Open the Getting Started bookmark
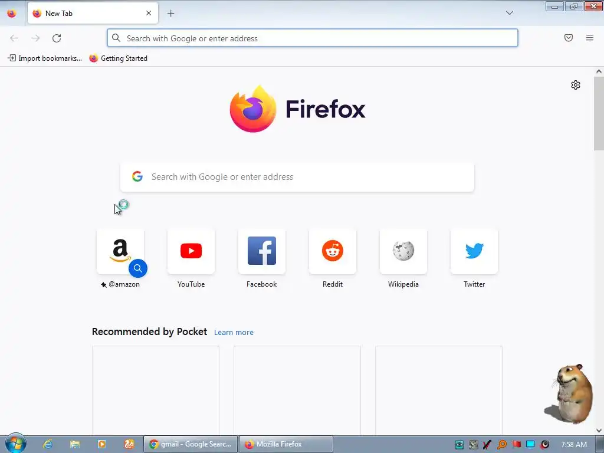Screen dimensions: 604x453 [118, 58]
